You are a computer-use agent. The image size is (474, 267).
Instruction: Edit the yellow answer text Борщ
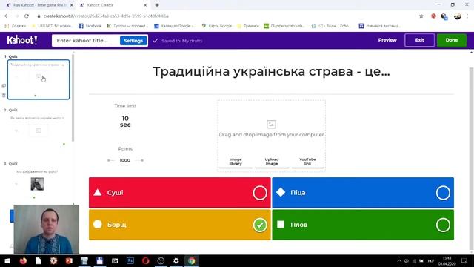(x=117, y=225)
